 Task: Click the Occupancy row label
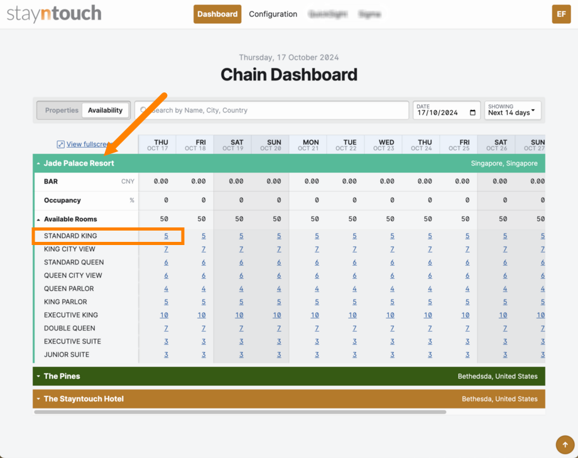[x=62, y=200]
